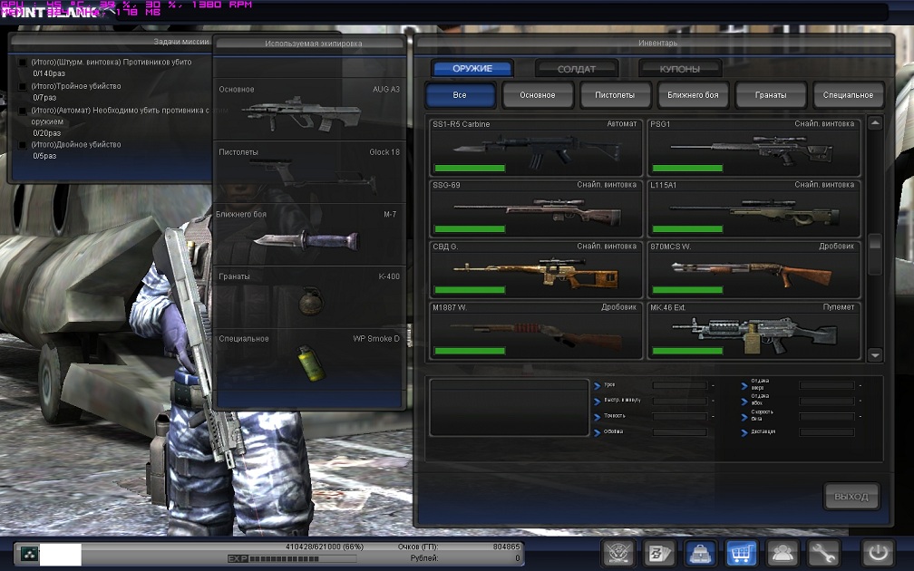Viewport: 914px width, 571px height.
Task: Switch to the СОЛДАТ tab
Action: [x=576, y=69]
